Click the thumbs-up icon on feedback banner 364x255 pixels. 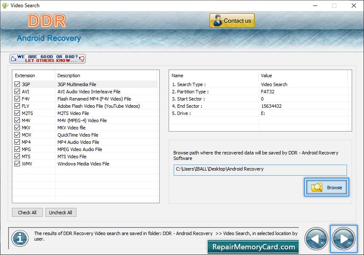[x=14, y=59]
